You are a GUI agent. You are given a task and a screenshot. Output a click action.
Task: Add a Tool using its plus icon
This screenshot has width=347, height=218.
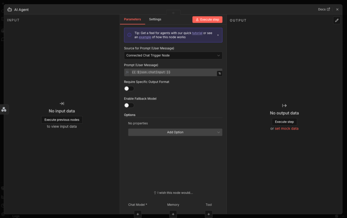[x=209, y=214]
